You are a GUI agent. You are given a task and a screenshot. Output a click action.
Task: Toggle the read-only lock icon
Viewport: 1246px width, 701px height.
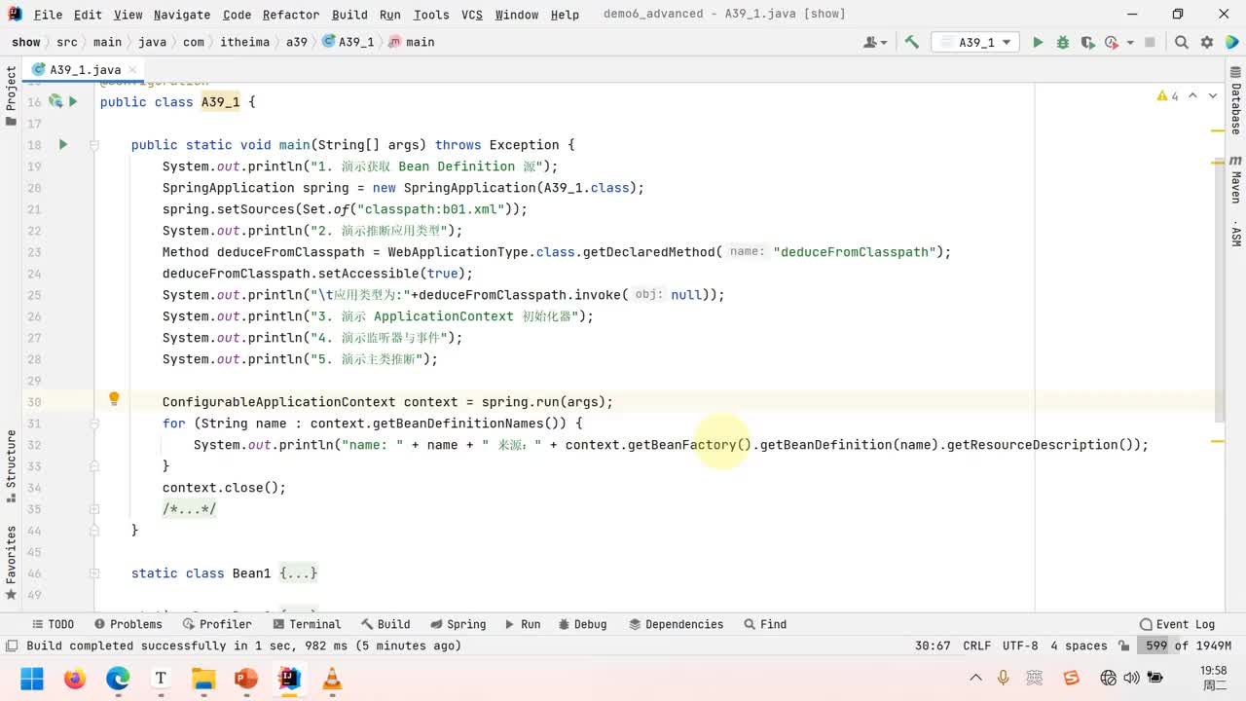point(1124,646)
